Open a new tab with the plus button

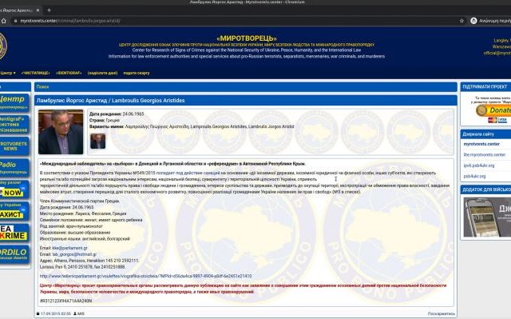coord(49,10)
